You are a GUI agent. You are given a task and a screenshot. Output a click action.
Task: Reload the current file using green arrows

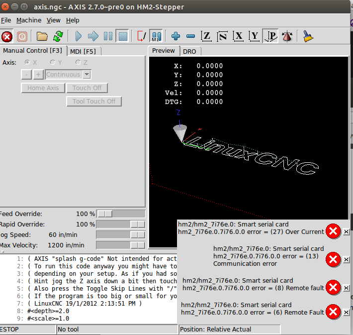click(58, 36)
